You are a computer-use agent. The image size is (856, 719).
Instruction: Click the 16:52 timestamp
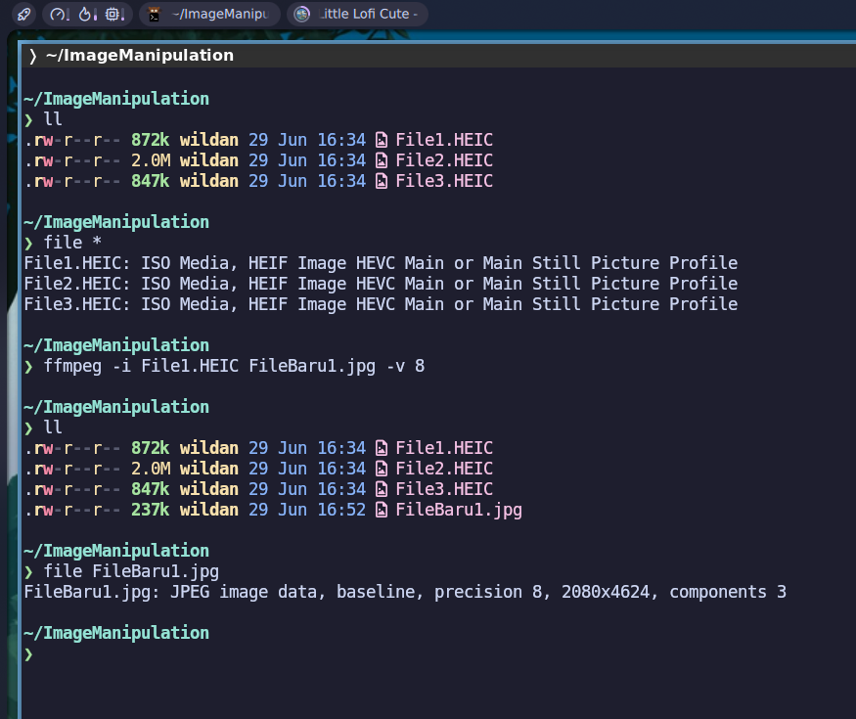(x=341, y=510)
